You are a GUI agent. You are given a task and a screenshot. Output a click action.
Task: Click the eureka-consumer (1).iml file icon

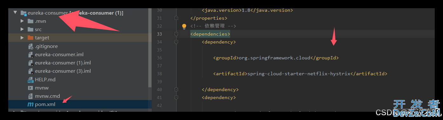[31, 63]
